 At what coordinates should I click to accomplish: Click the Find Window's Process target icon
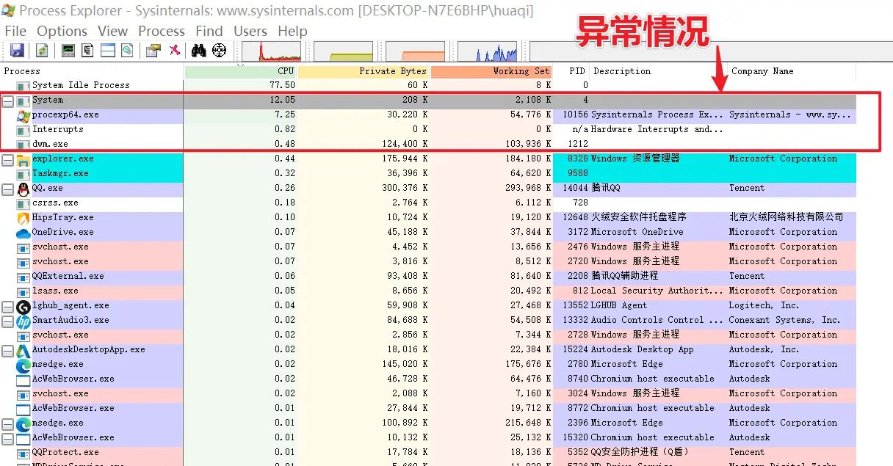(x=217, y=50)
